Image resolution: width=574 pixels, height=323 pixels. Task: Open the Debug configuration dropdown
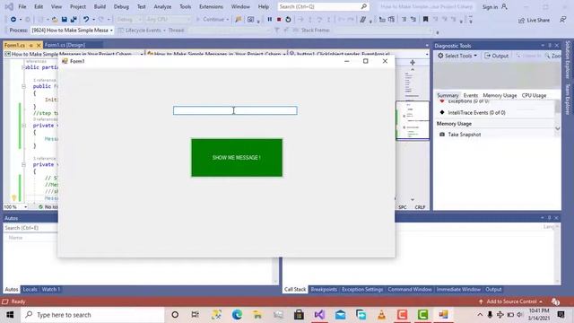129,19
